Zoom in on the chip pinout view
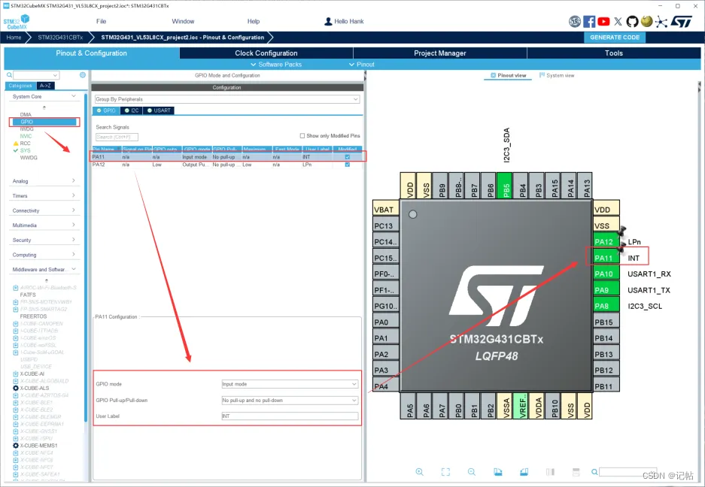This screenshot has width=705, height=487. (420, 472)
